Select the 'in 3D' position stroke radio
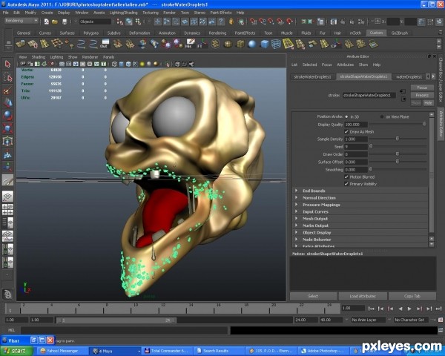Viewport: 445px width, 356px height. 346,116
